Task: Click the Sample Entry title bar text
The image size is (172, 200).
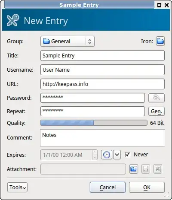Action: pyautogui.click(x=79, y=5)
